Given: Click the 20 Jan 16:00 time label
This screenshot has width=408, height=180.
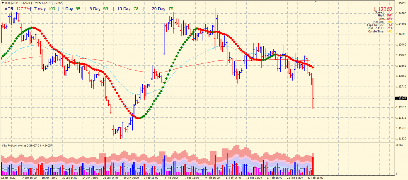Looking at the screenshot, I should (70, 178).
